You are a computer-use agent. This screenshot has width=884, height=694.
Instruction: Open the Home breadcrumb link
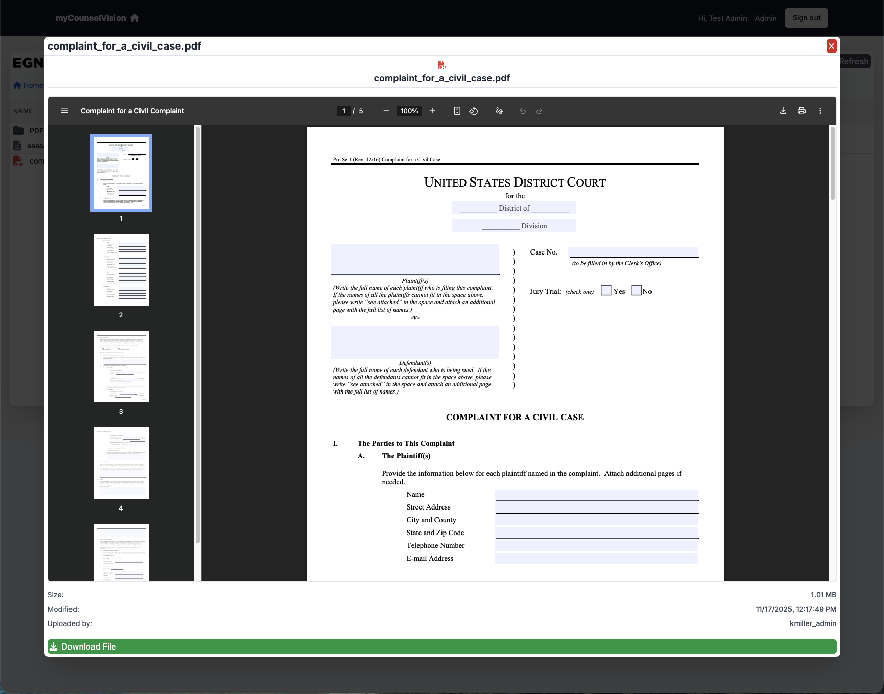pos(31,85)
